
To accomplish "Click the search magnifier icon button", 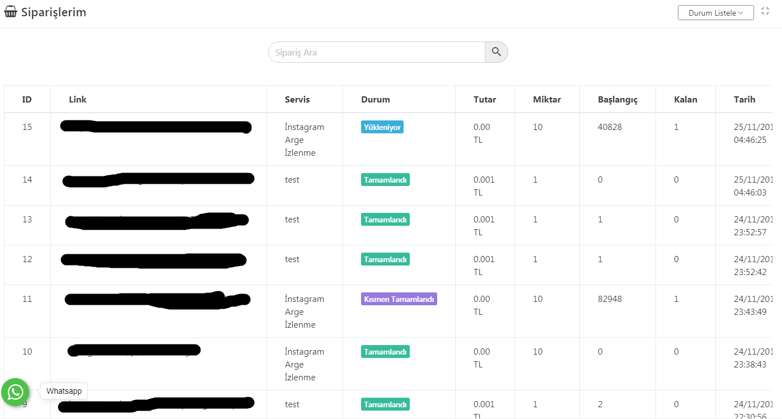I will [497, 52].
